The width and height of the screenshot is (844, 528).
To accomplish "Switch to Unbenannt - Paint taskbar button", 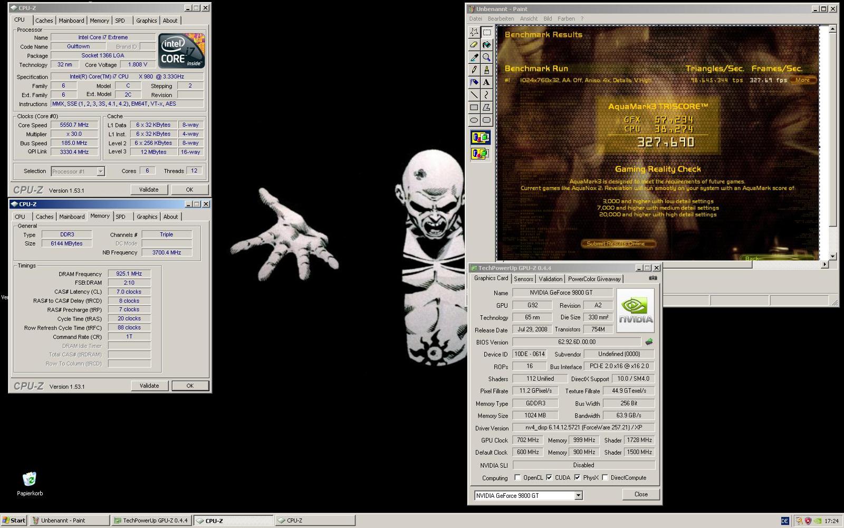I will [x=70, y=521].
